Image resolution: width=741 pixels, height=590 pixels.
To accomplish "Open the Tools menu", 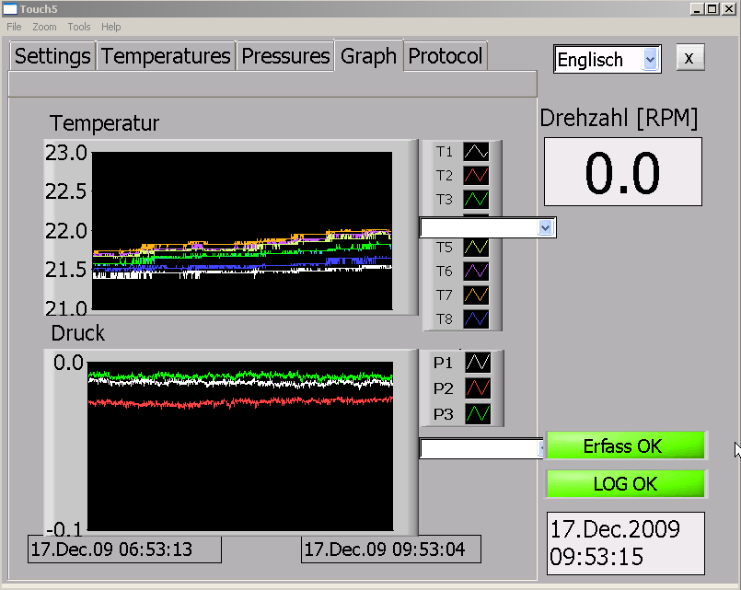I will pyautogui.click(x=79, y=27).
